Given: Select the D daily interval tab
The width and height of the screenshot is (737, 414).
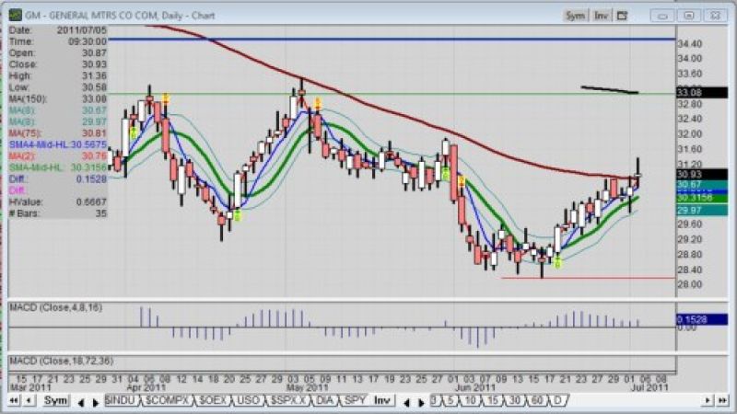Looking at the screenshot, I should [557, 402].
